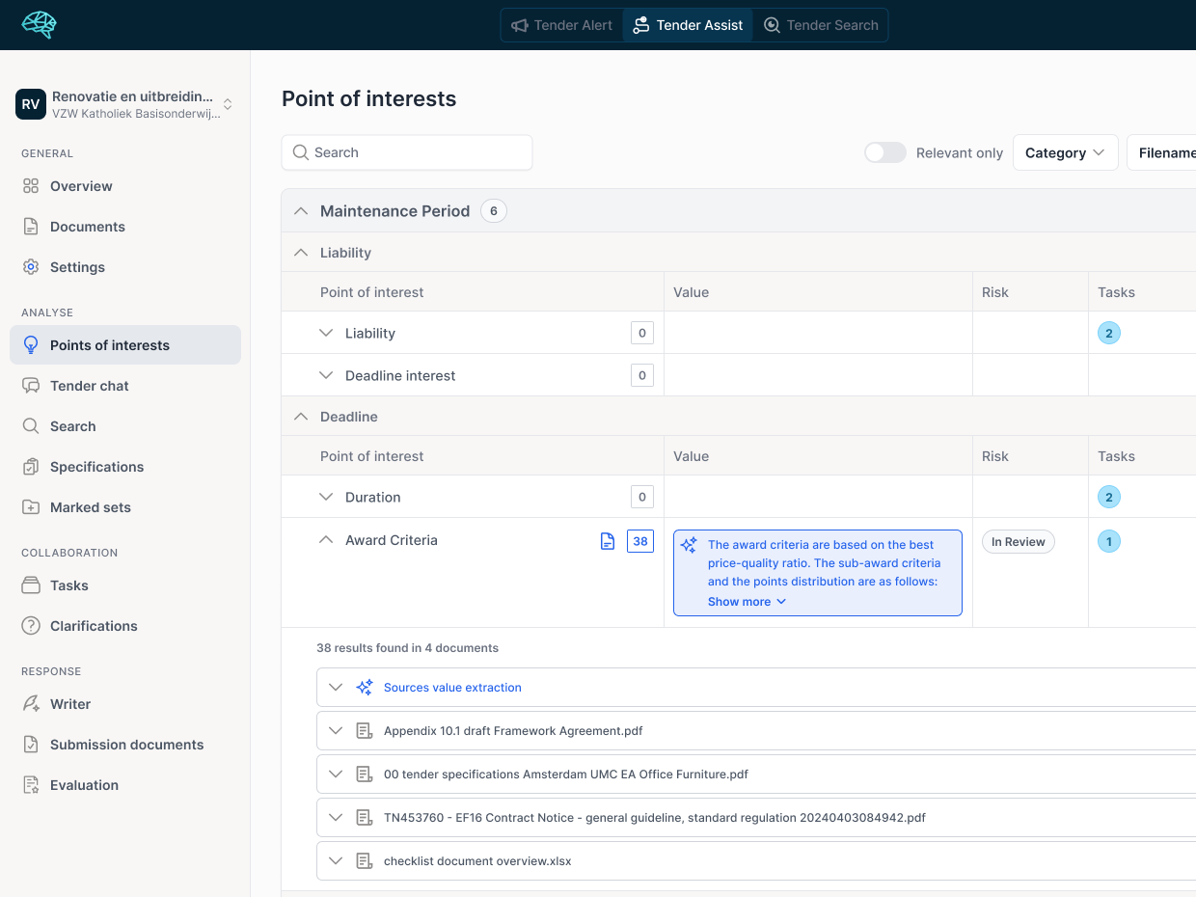Switch to the Tender Search tab
Screen dimensions: 1196x897
[x=821, y=25]
